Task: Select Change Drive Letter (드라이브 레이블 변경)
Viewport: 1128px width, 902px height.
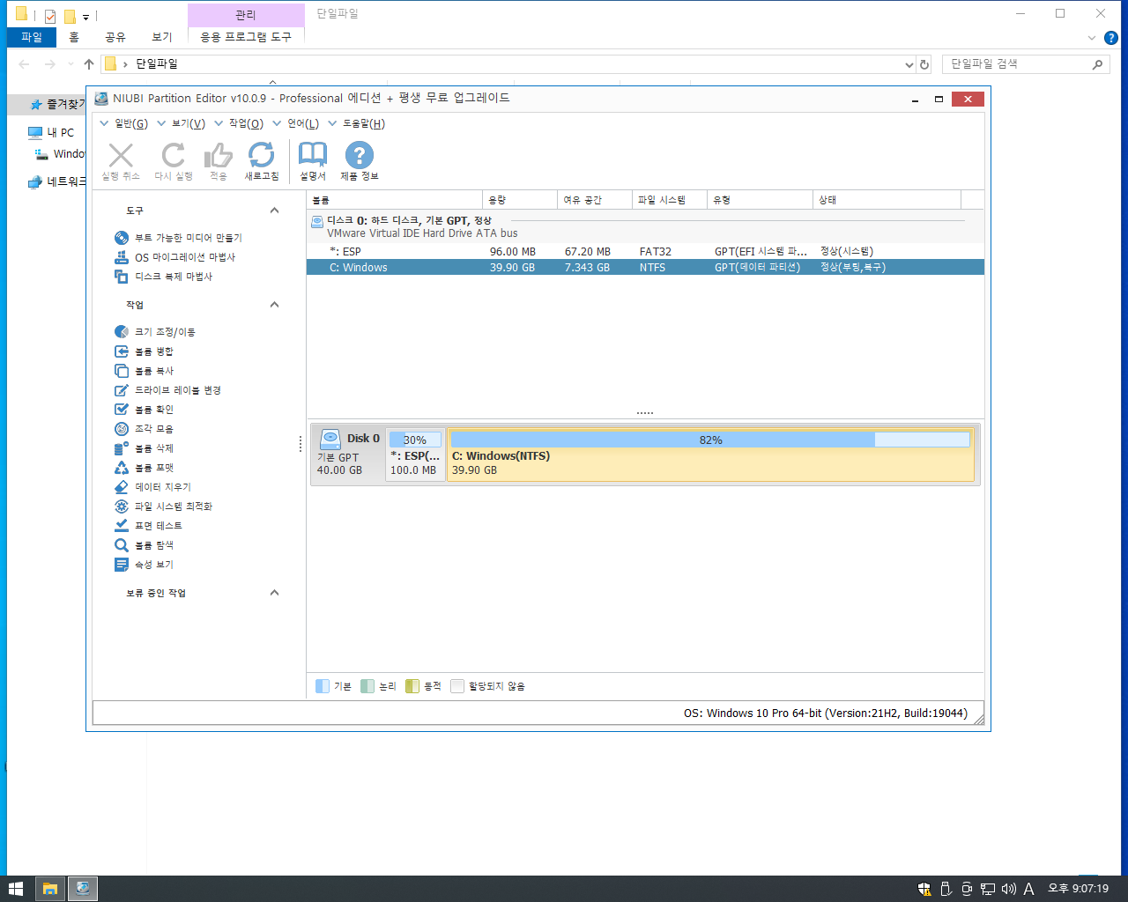Action: (x=168, y=390)
